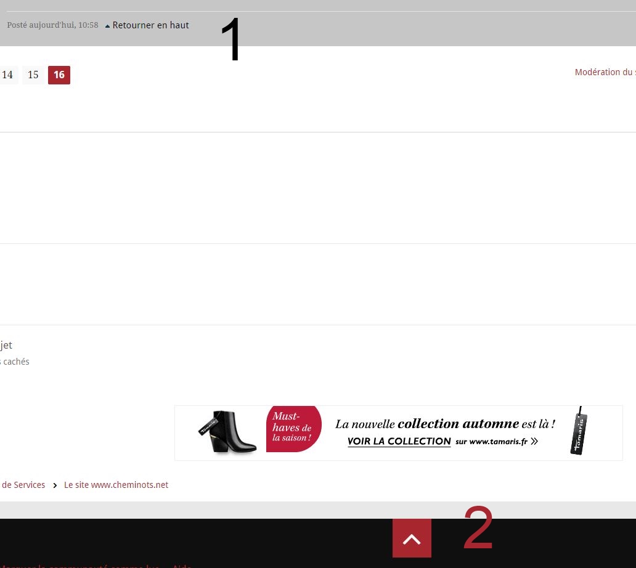Click the red scroll-to-top arrow button
The image size is (636, 568).
click(412, 538)
